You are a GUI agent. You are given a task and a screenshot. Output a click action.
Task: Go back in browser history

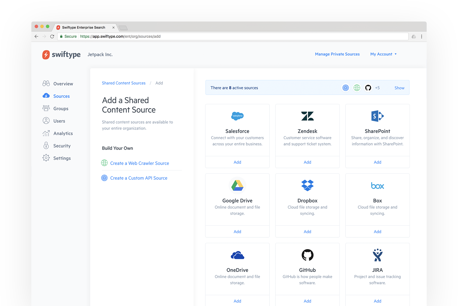tap(36, 36)
